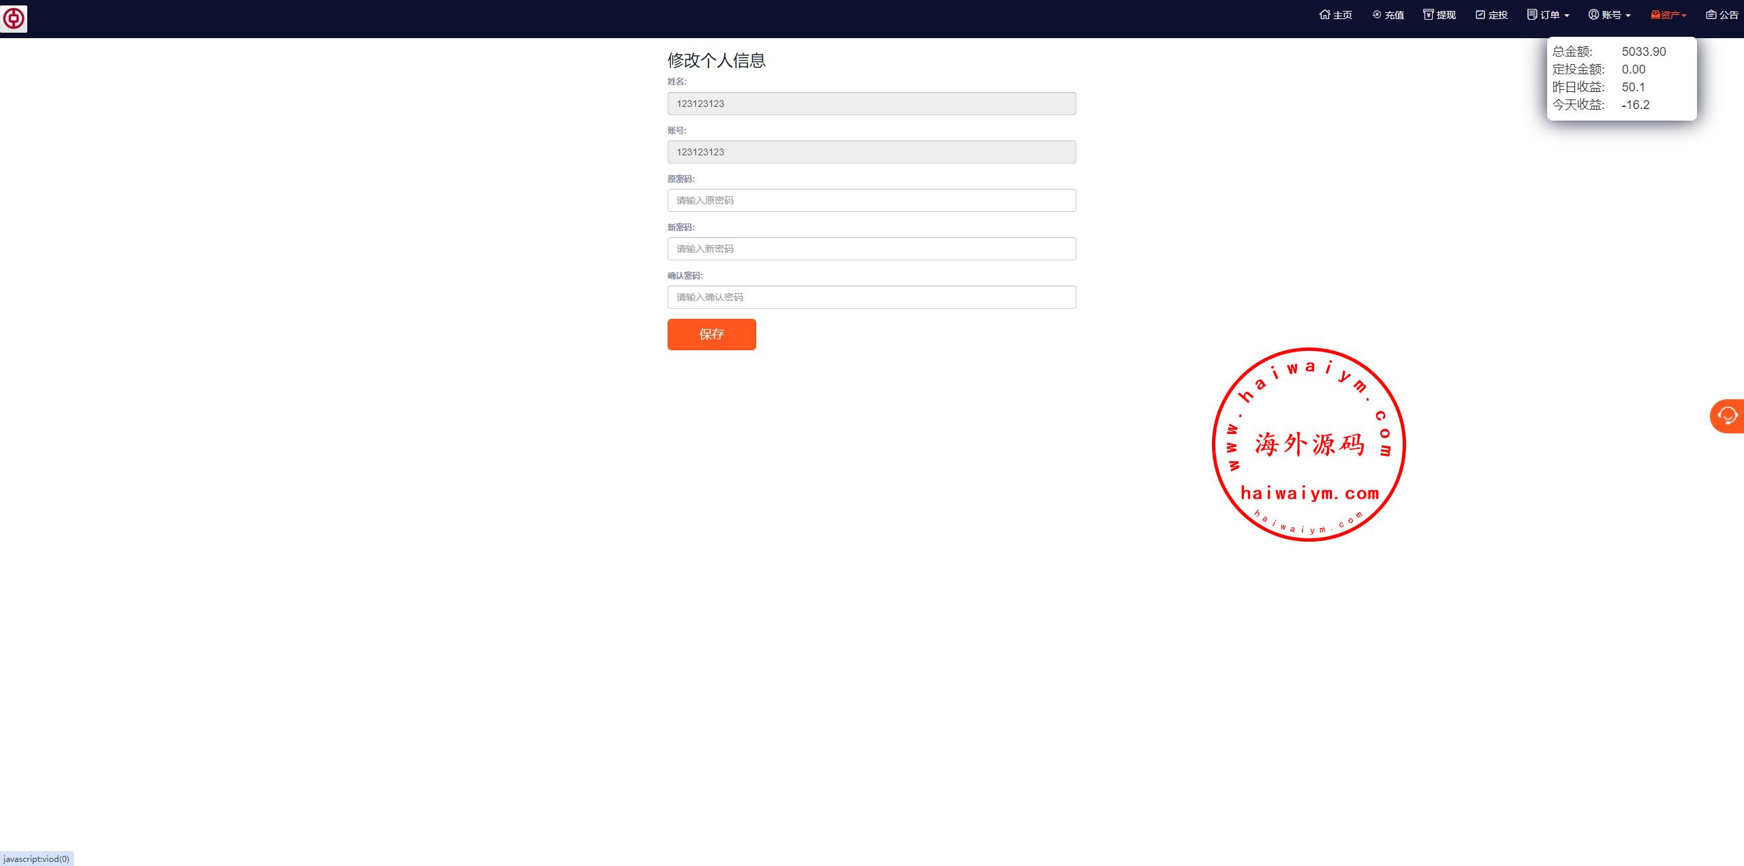Click the disabled 姓名 field
This screenshot has width=1744, height=866.
coord(871,104)
